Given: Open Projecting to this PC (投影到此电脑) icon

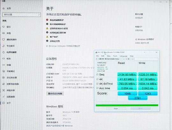Looking at the screenshot, I should point(4,84).
